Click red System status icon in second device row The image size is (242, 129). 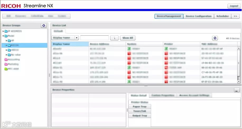129,54
